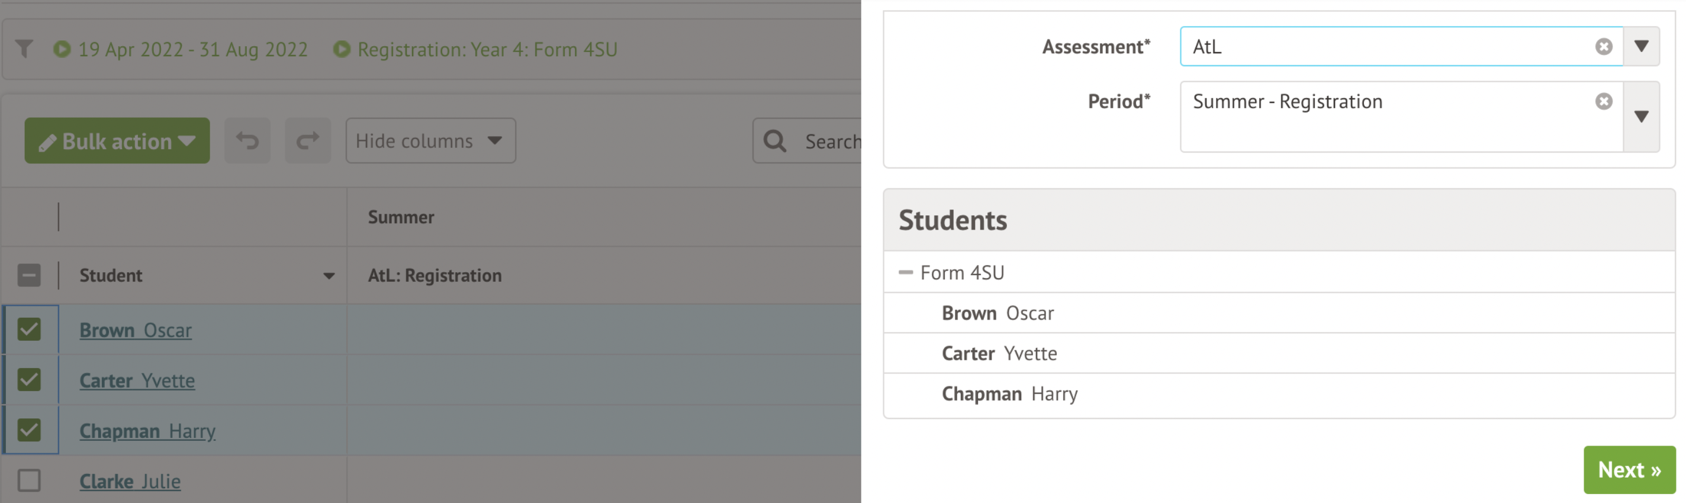This screenshot has height=503, width=1686.
Task: Collapse the Form 4SU group
Action: [906, 272]
